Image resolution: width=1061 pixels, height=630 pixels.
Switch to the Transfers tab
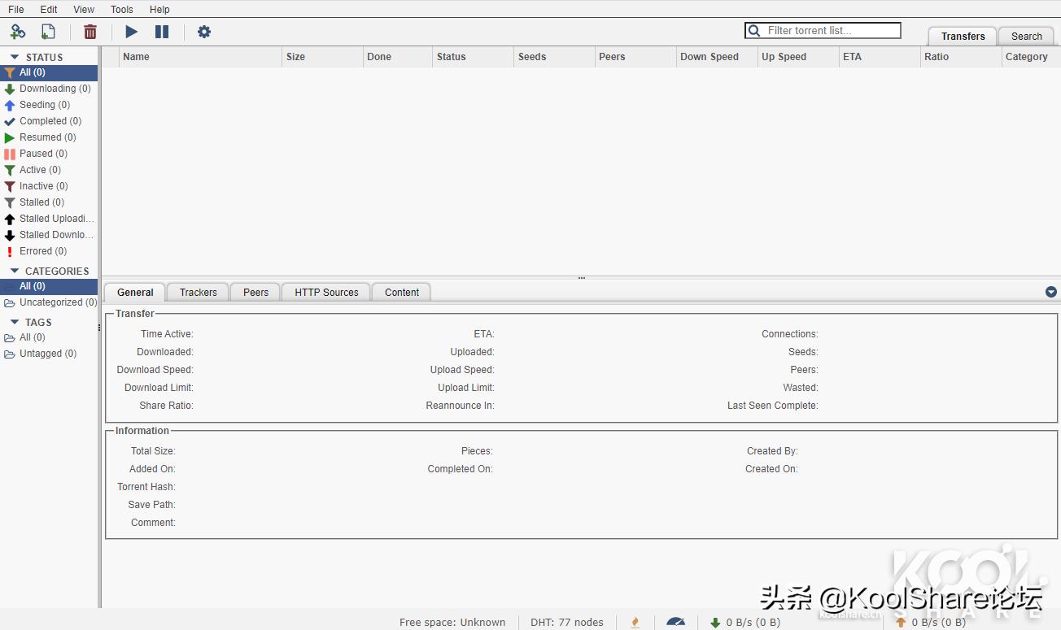click(963, 36)
